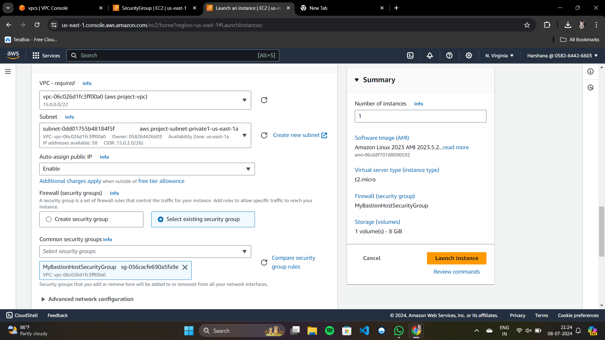Switch to the SecurityGroup EC2 browser tab

154,8
